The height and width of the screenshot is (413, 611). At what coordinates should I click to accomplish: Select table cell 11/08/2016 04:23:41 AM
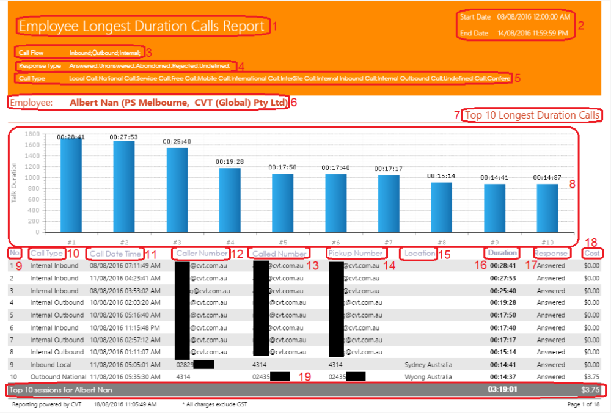[x=125, y=278]
